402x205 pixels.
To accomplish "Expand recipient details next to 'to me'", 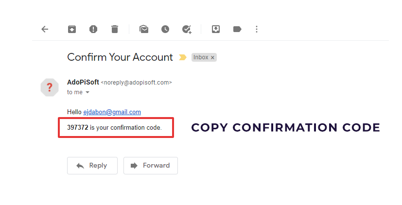I will [x=87, y=92].
